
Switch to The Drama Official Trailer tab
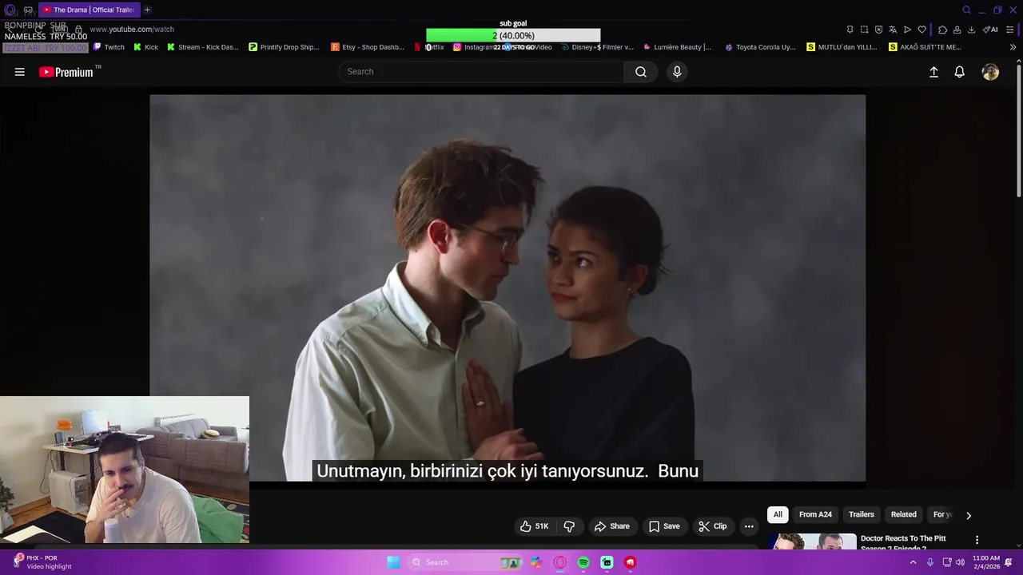88,10
